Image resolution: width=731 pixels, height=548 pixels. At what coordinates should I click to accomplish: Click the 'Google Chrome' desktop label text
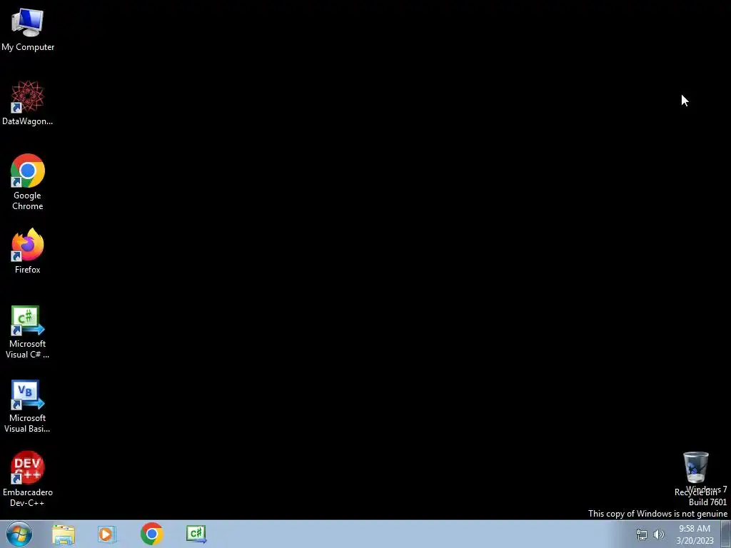tap(28, 201)
